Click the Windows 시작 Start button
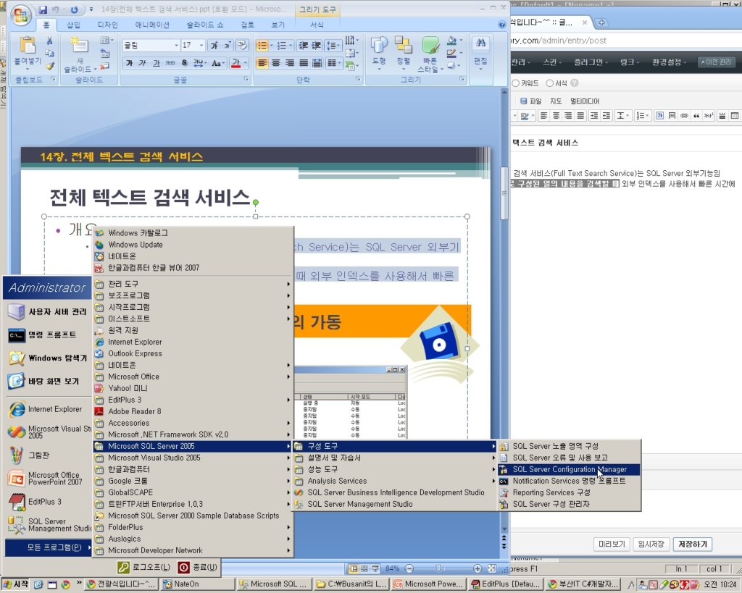The height and width of the screenshot is (593, 742). [15, 584]
